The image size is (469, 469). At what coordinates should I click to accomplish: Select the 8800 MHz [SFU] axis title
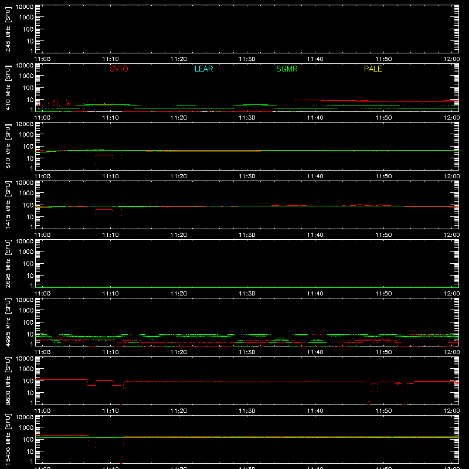[8, 380]
